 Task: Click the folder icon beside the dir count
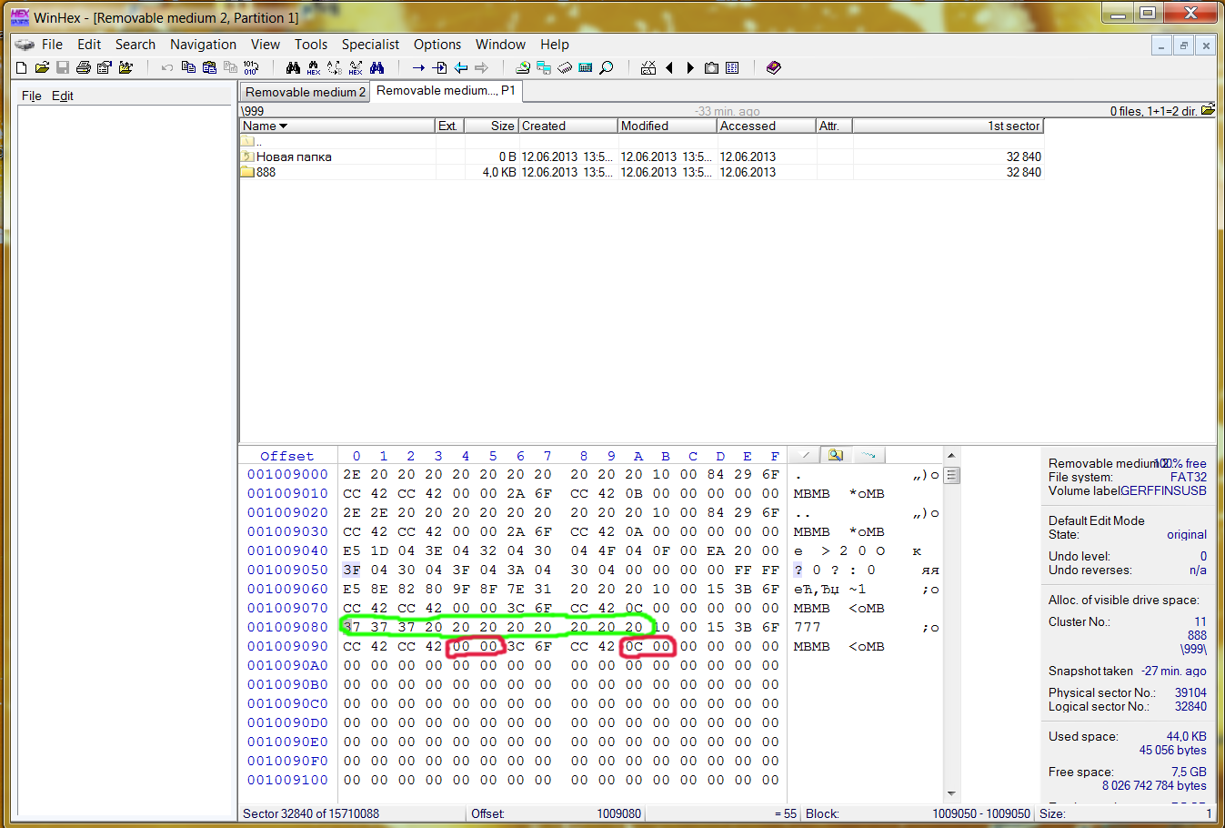coord(1208,110)
